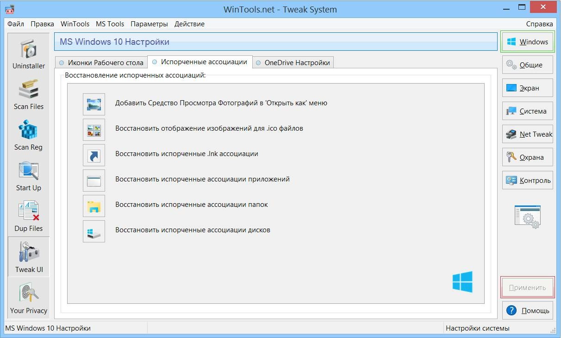
Task: Click 'Добавить Средство Просмотра Фотографий' text
Action: click(221, 103)
